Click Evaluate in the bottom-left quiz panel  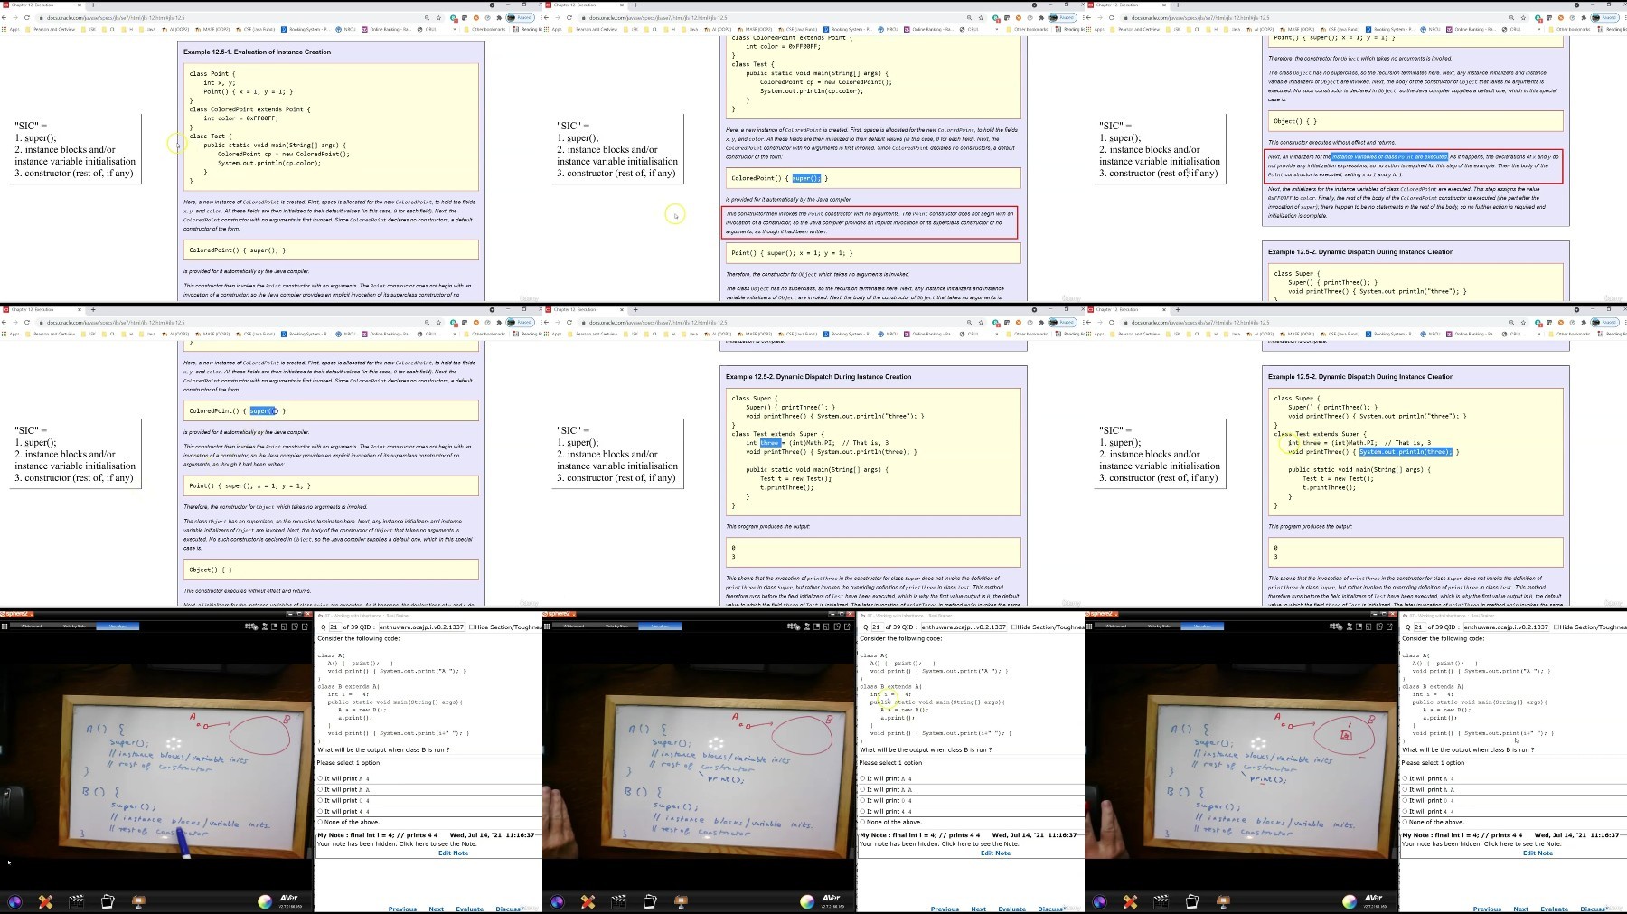point(469,909)
